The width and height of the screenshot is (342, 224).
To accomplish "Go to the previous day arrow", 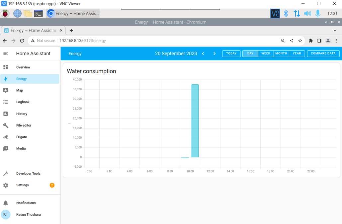I will (203, 54).
